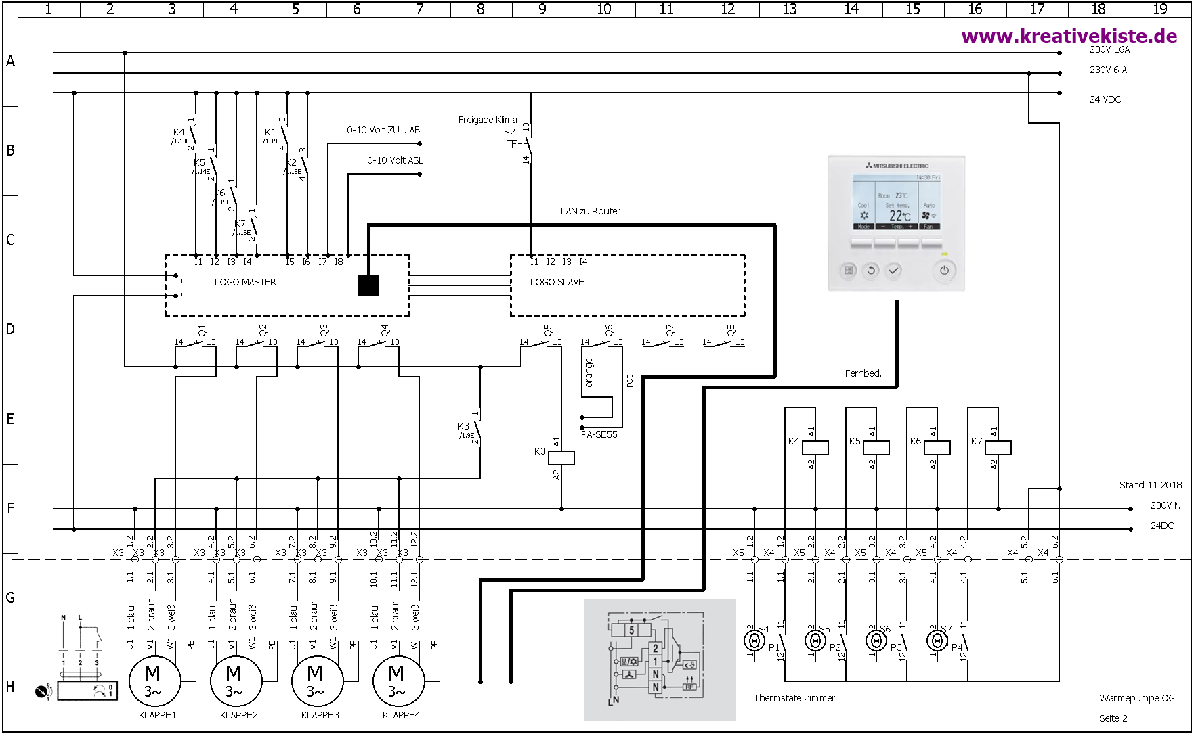This screenshot has height=738, width=1196.
Task: Toggle the Q1 output contact
Action: 195,343
